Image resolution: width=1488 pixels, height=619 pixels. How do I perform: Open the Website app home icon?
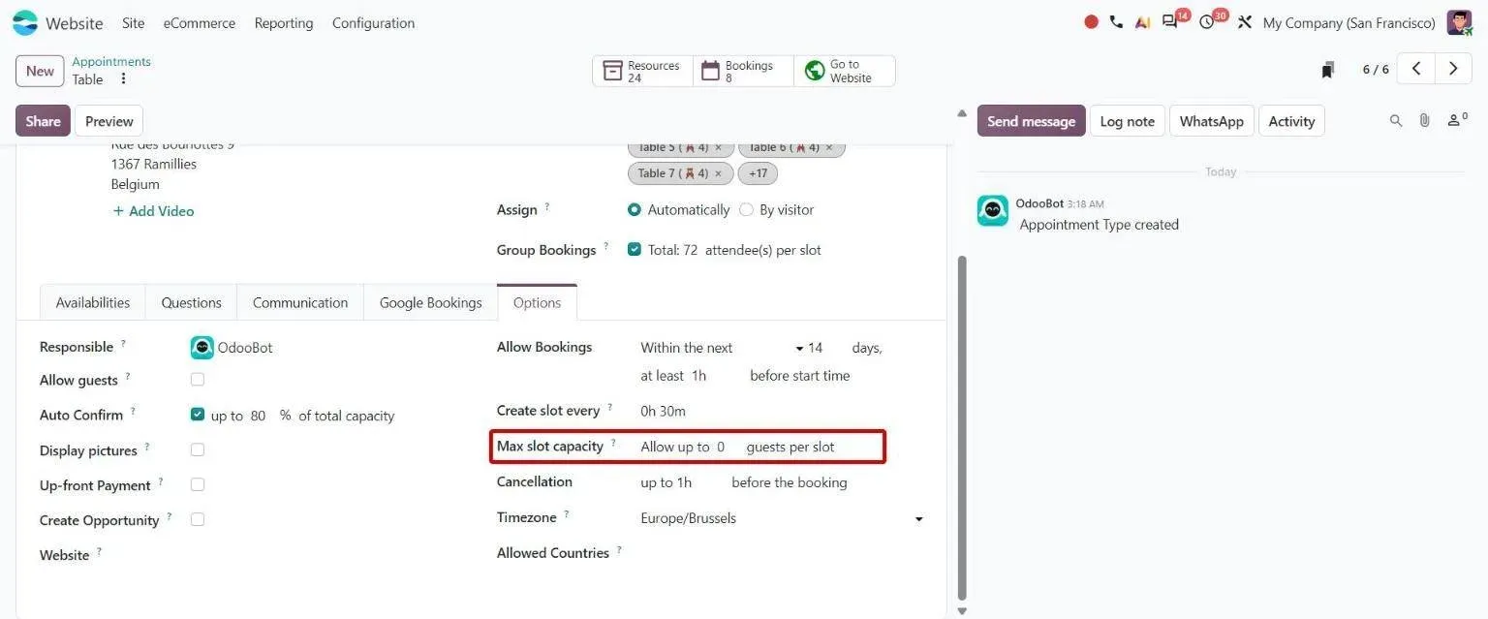[x=25, y=22]
